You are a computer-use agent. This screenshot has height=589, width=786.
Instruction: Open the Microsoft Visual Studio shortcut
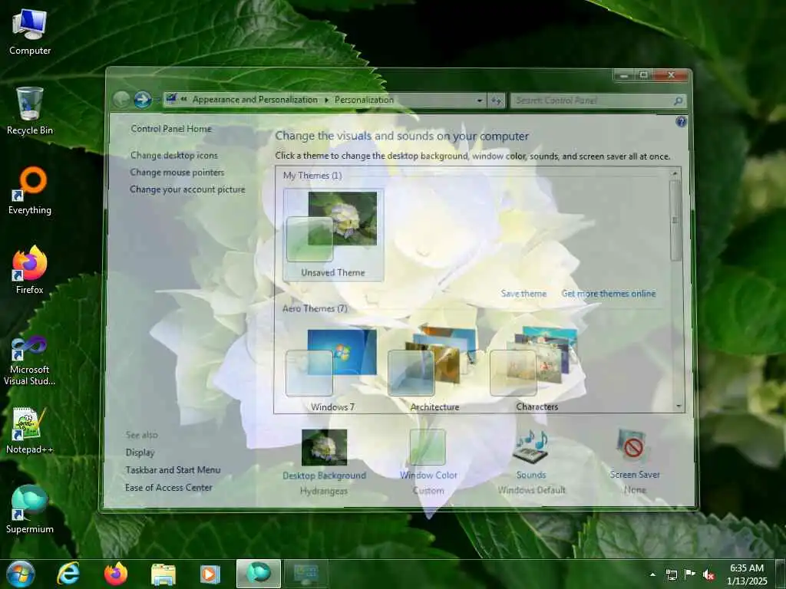[x=30, y=361]
